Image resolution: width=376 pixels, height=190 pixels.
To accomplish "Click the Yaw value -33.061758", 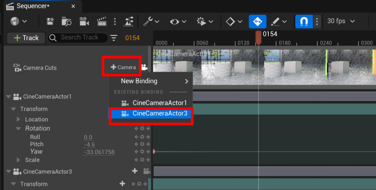I will pyautogui.click(x=99, y=152).
